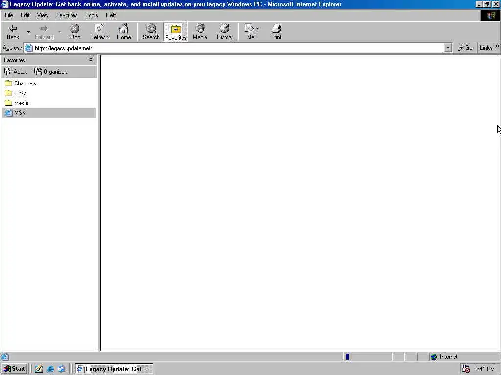Click the address bar URL field
Screen dimensions: 501x375
238,48
